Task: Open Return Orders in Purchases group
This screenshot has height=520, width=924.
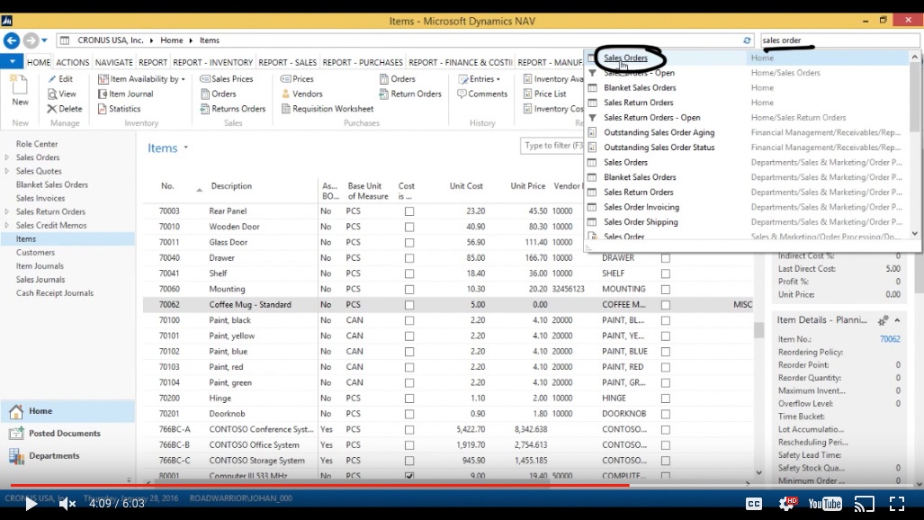Action: [x=410, y=94]
